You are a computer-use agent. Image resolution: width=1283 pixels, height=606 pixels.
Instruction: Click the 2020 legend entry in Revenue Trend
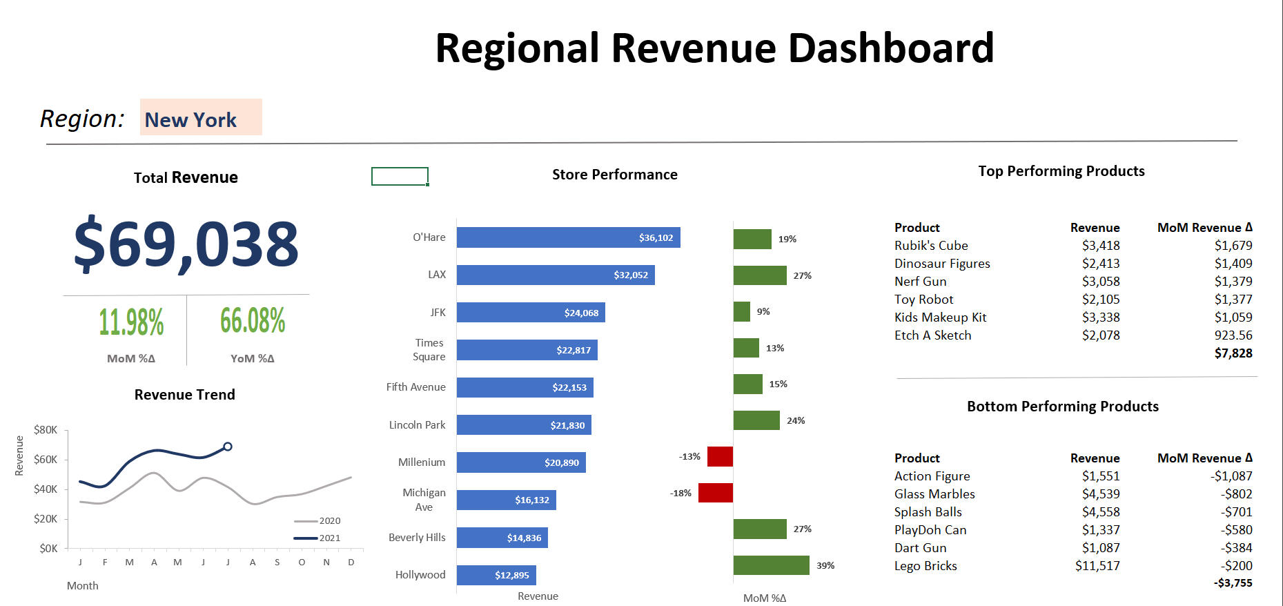click(317, 521)
